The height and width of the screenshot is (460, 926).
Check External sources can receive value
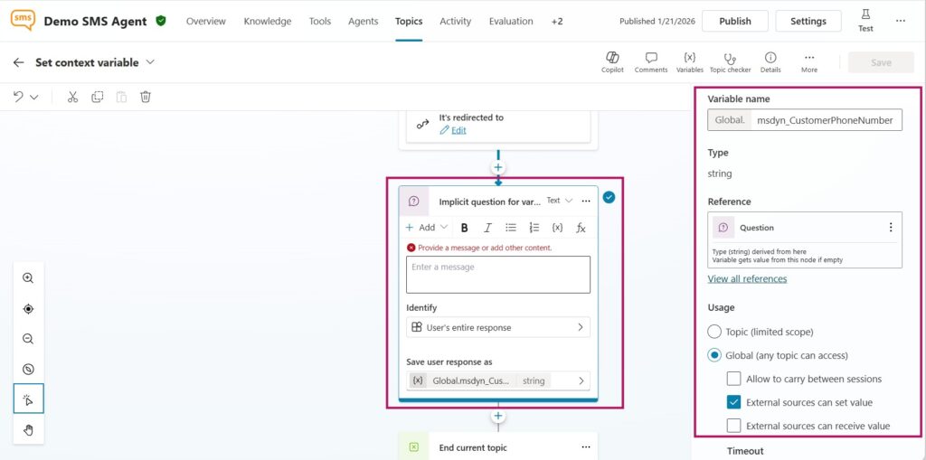click(x=734, y=426)
